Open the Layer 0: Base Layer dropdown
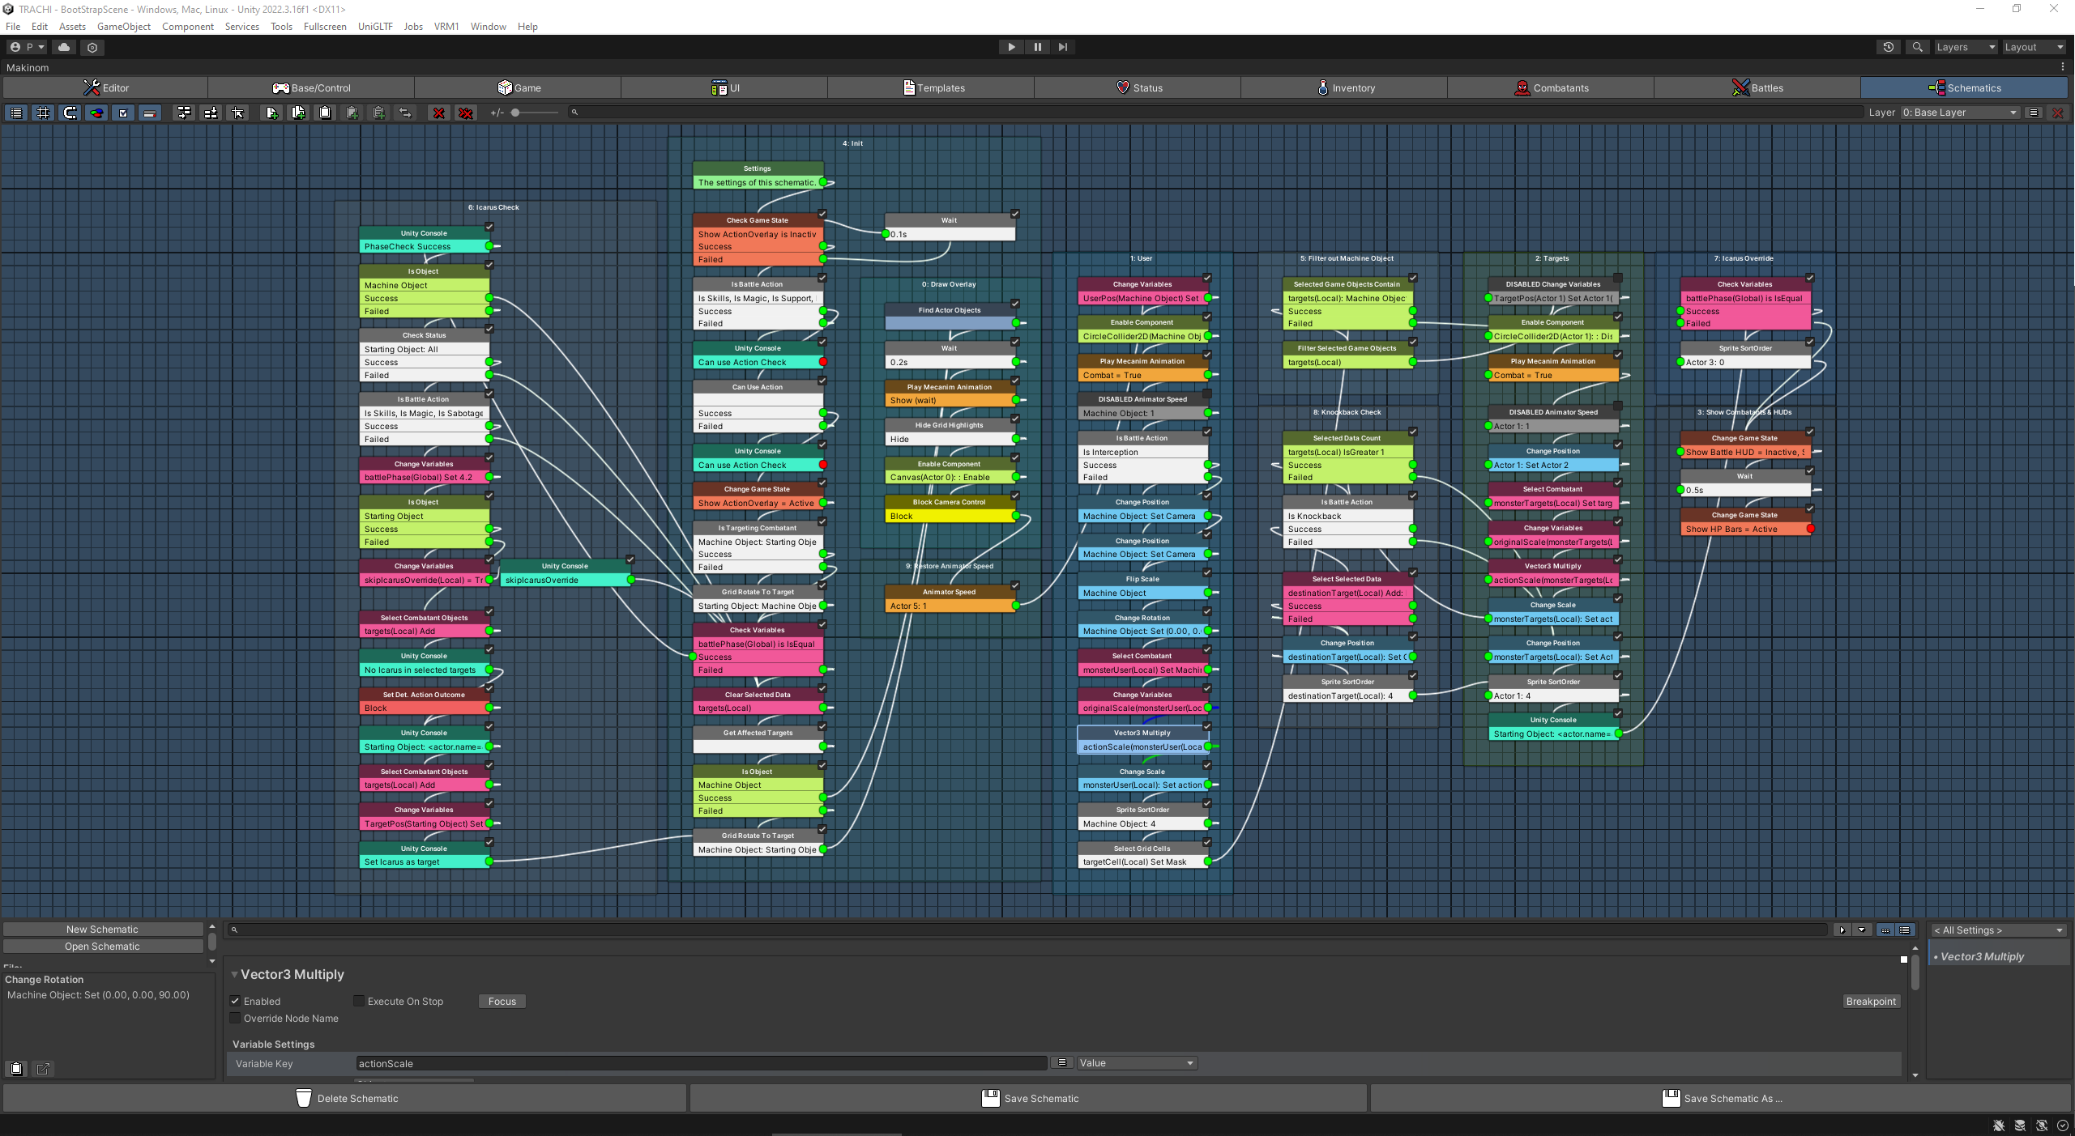 [x=1959, y=113]
